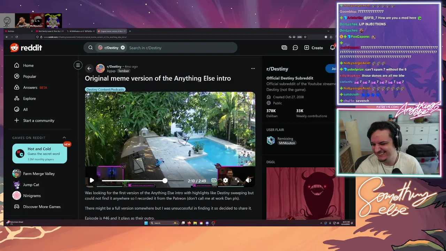
Task: Switch to the YouTube browser tab
Action: click(19, 31)
